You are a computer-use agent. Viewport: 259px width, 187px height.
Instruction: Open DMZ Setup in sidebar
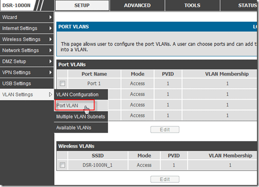tap(27, 61)
